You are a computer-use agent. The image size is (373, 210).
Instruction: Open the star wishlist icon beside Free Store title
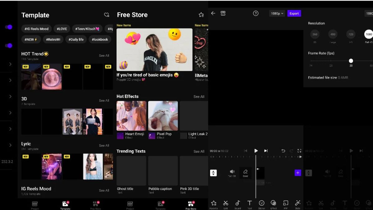pos(201,15)
